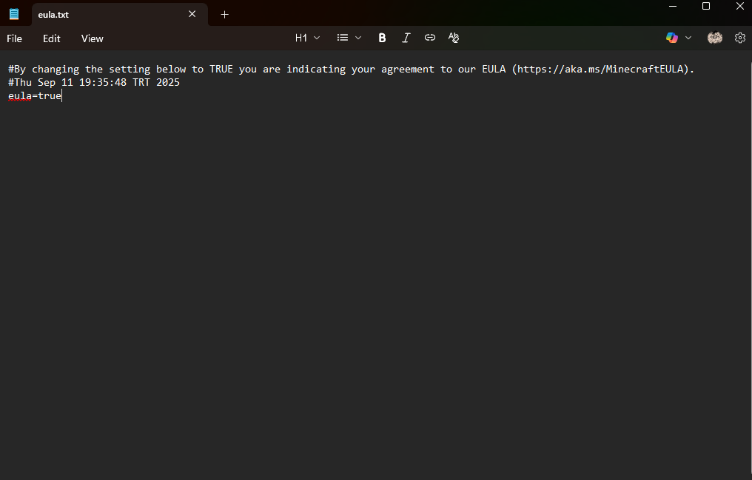
Task: Close the Notepad window
Action: (x=740, y=6)
